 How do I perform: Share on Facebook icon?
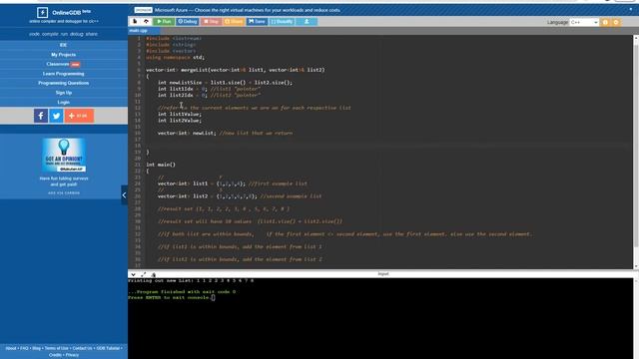tap(41, 116)
